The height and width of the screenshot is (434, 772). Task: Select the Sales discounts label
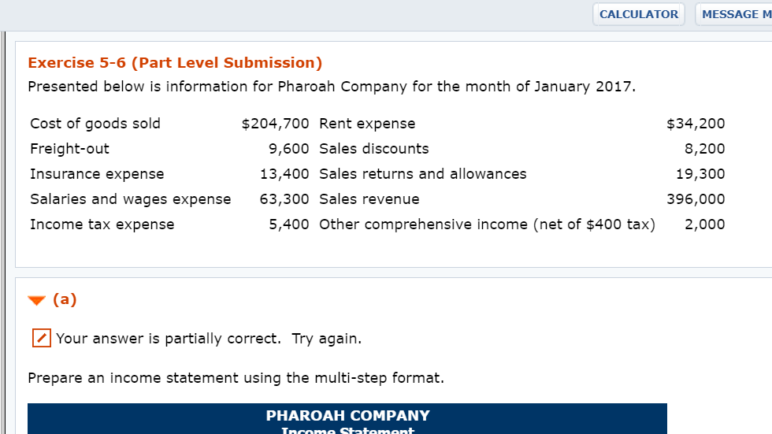374,149
